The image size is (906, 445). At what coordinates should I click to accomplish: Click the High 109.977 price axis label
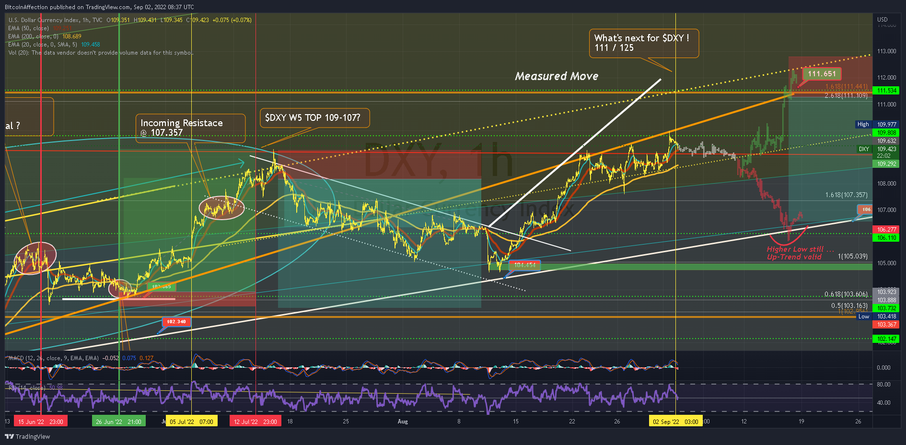(878, 124)
